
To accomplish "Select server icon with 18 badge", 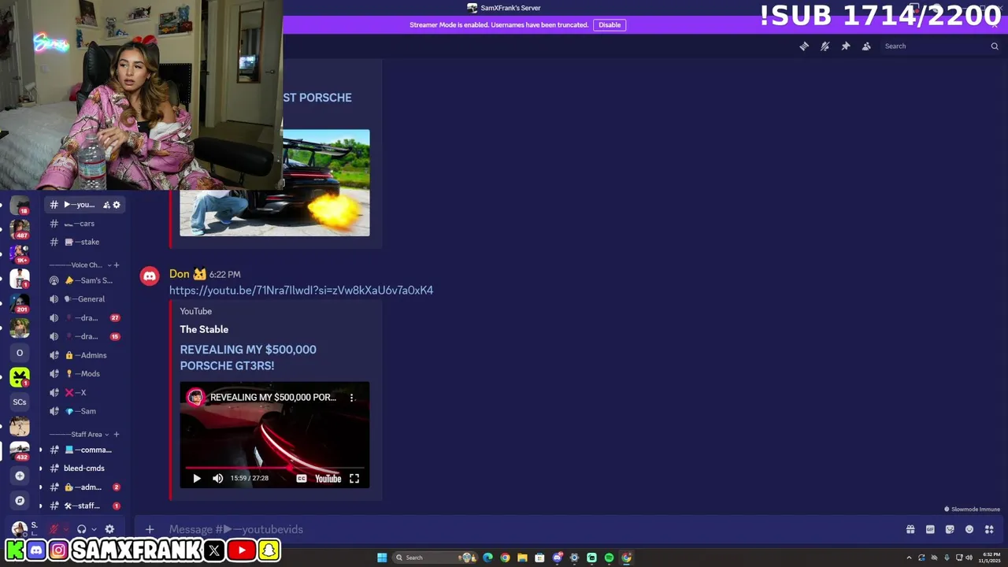I will 20,205.
